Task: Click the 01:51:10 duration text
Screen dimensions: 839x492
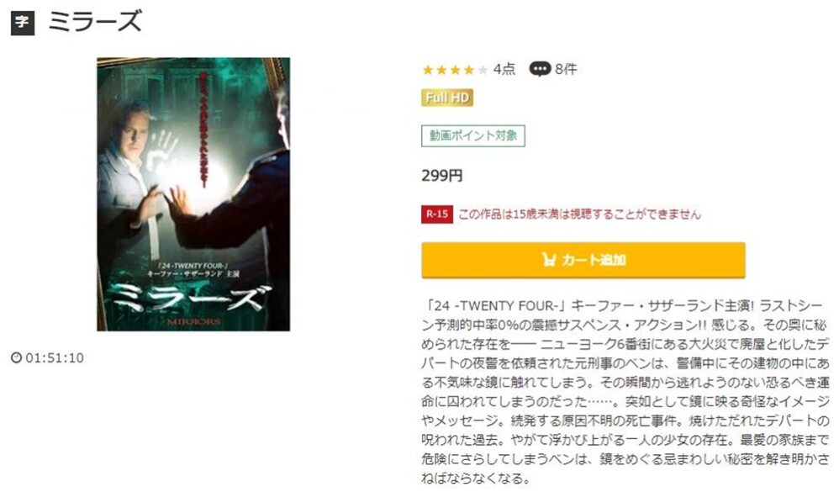Action: 55,357
